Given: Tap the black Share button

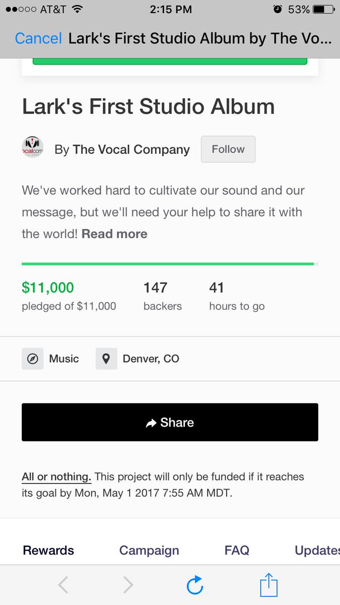Looking at the screenshot, I should point(170,422).
